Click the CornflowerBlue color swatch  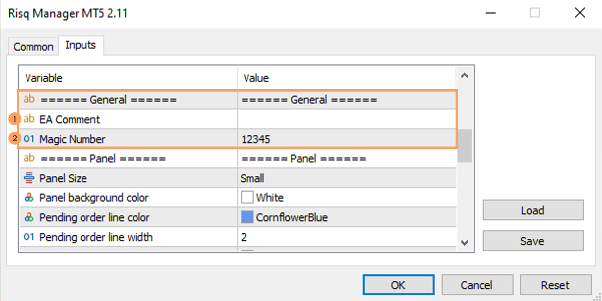(247, 217)
